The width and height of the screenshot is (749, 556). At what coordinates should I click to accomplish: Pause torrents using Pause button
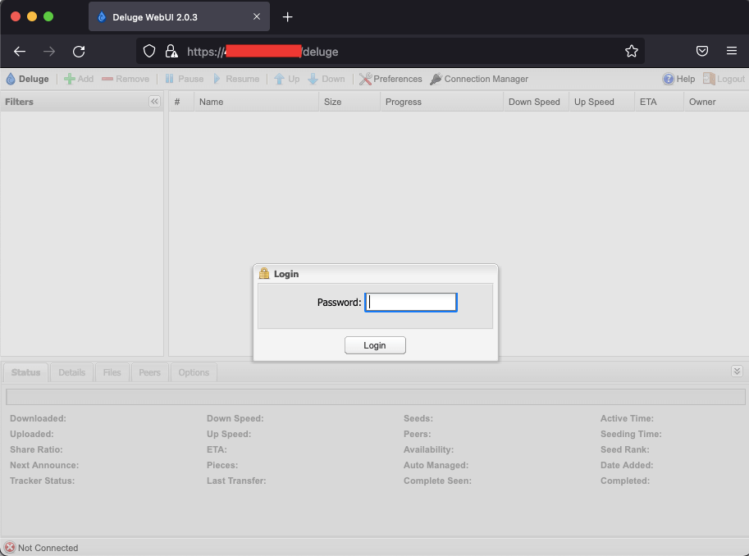[x=185, y=79]
